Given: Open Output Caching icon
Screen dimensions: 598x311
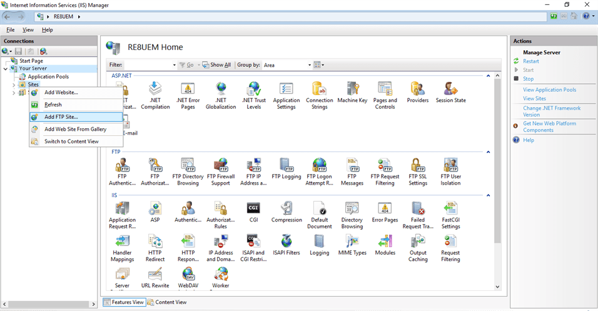Looking at the screenshot, I should click(x=418, y=248).
